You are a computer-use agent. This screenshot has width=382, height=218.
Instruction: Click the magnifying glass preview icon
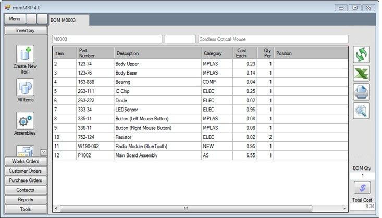[x=361, y=111]
